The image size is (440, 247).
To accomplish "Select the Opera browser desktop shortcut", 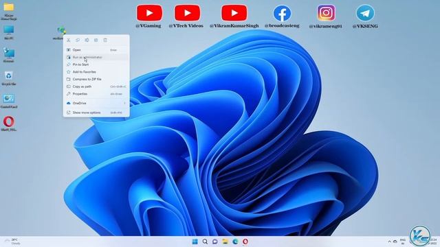I will pyautogui.click(x=9, y=123).
